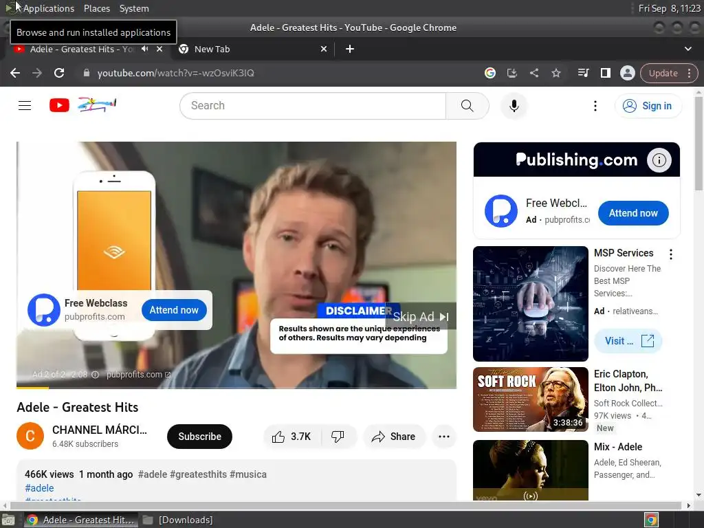The image size is (704, 528).
Task: Subscribe to the channel
Action: point(199,437)
